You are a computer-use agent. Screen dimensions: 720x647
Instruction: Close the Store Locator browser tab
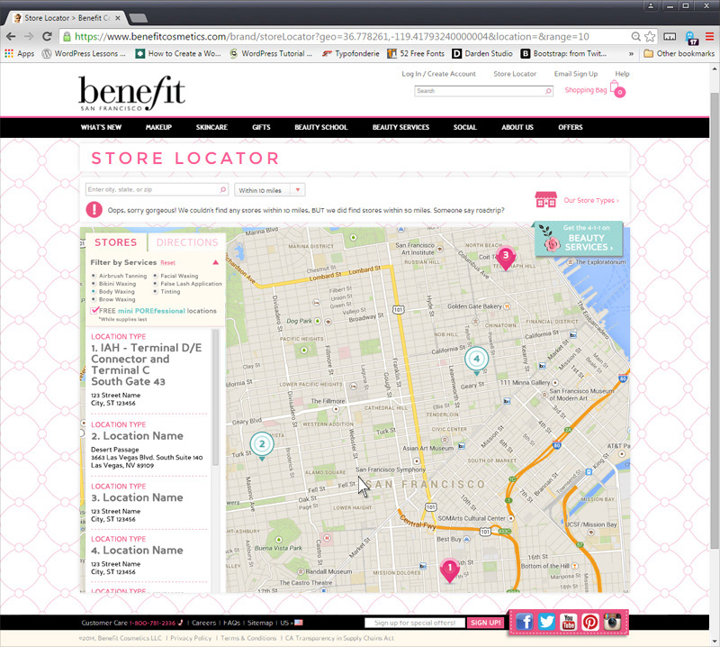click(x=118, y=18)
